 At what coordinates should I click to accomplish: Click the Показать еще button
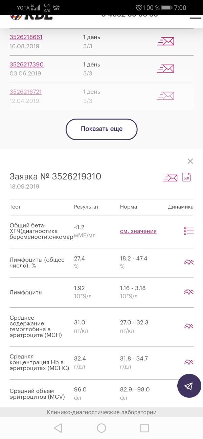[101, 129]
